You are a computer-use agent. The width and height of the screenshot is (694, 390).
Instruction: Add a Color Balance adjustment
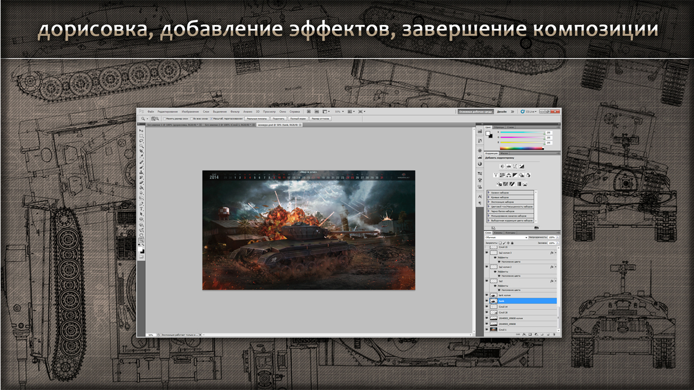point(509,175)
